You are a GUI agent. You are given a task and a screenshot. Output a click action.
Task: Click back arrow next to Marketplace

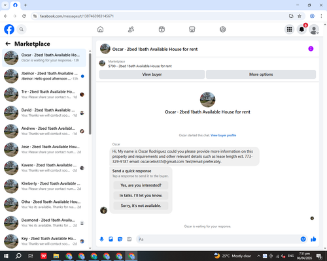point(8,44)
